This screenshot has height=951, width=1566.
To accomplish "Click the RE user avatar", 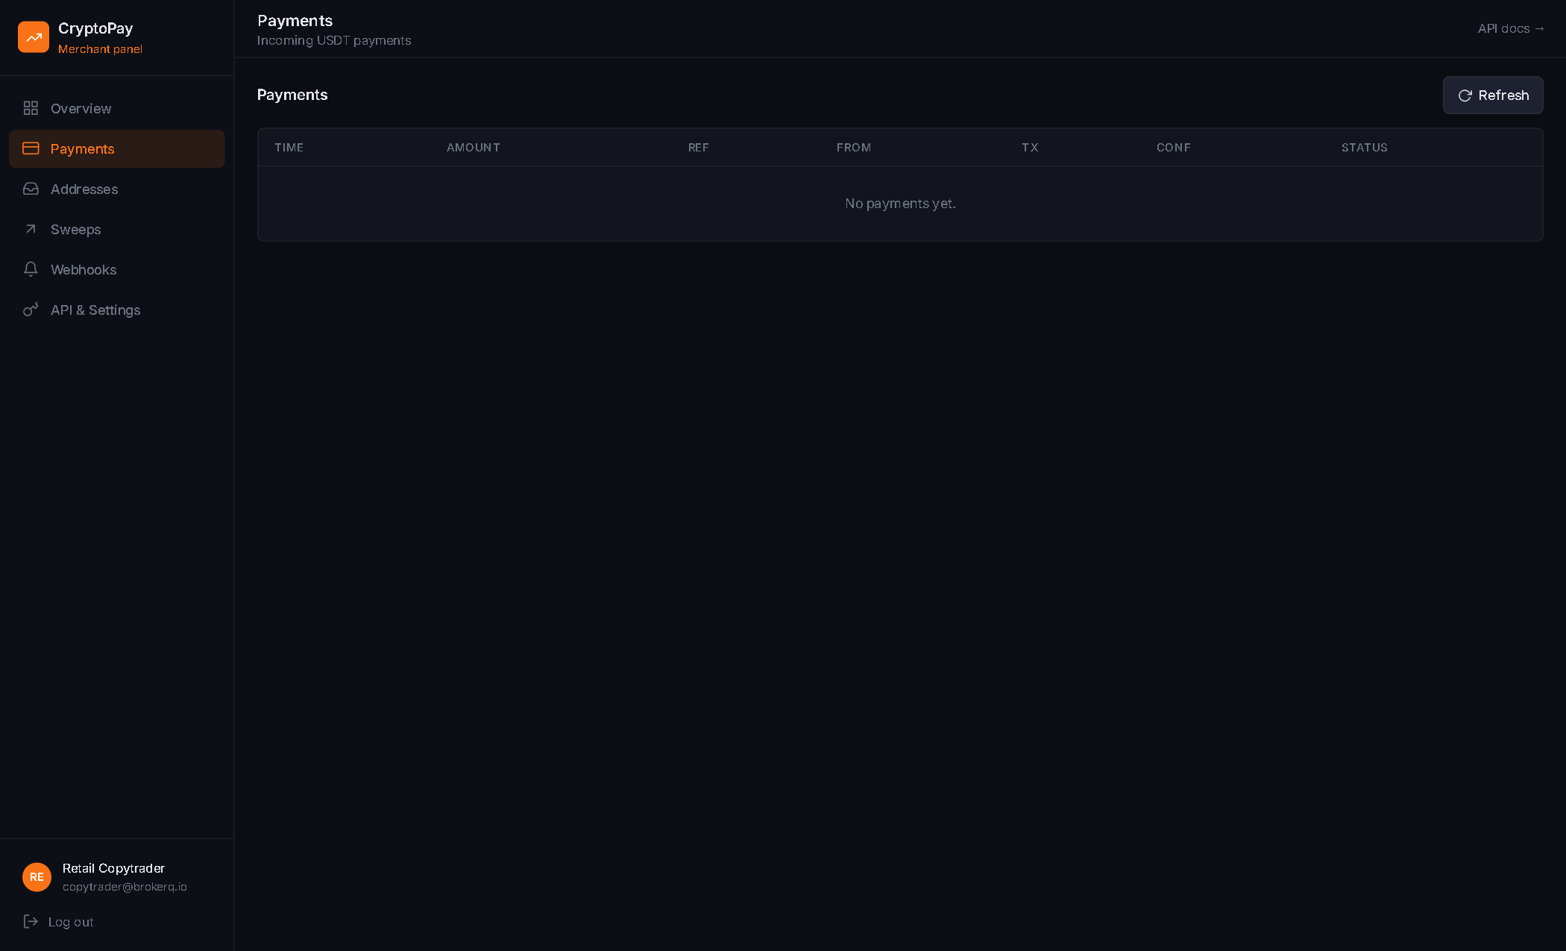I will click(37, 877).
